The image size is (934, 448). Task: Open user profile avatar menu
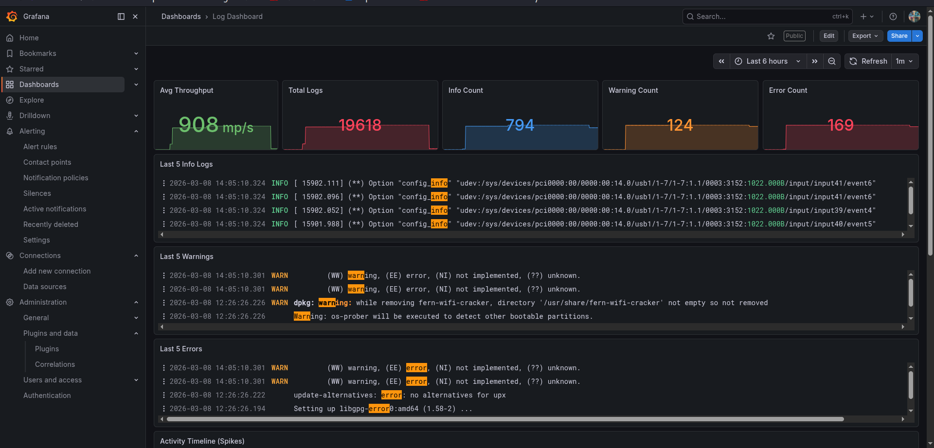pyautogui.click(x=915, y=17)
